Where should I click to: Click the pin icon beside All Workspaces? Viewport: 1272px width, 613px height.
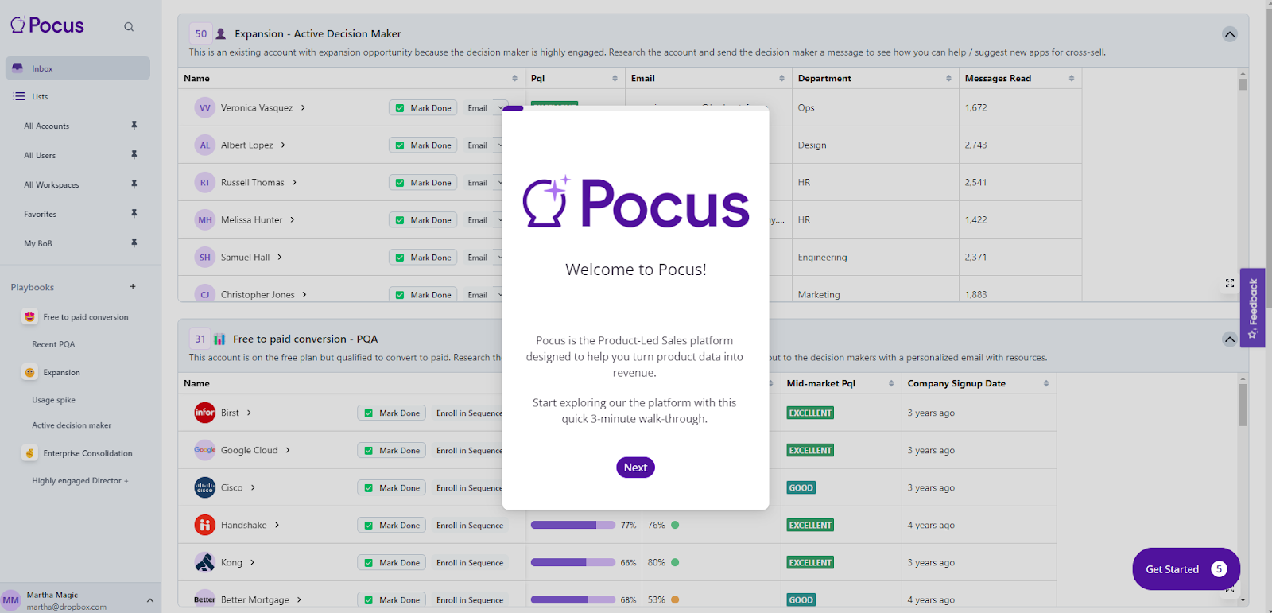(x=134, y=184)
